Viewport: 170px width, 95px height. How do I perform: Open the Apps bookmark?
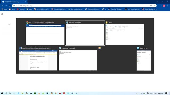pyautogui.click(x=5, y=9)
